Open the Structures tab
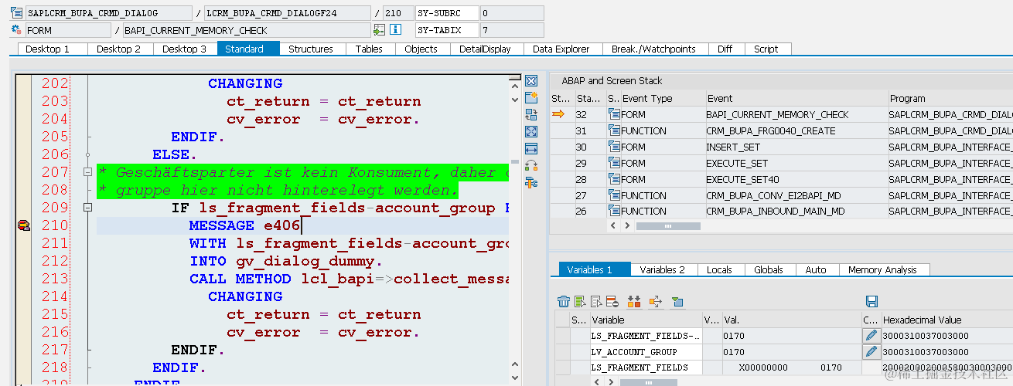Screen dimensions: 1013x386 pyautogui.click(x=311, y=49)
